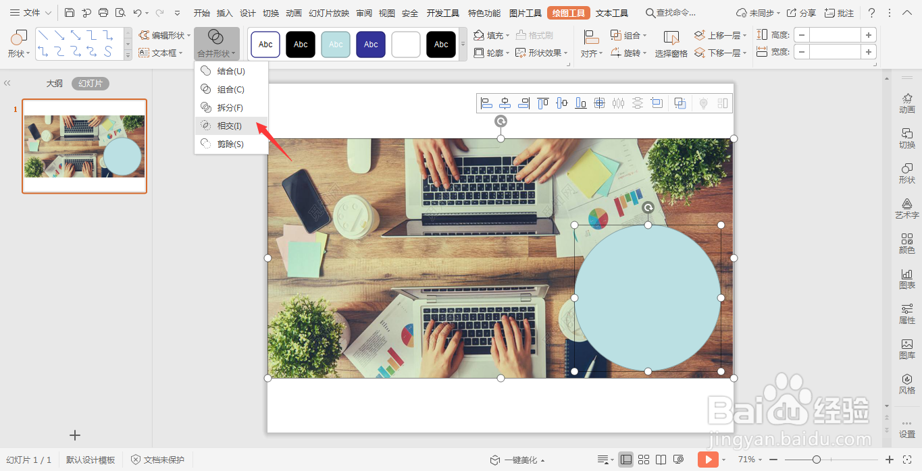Viewport: 922px width, 471px height.
Task: Open 艺术字 WordArt side panel
Action: [x=907, y=209]
